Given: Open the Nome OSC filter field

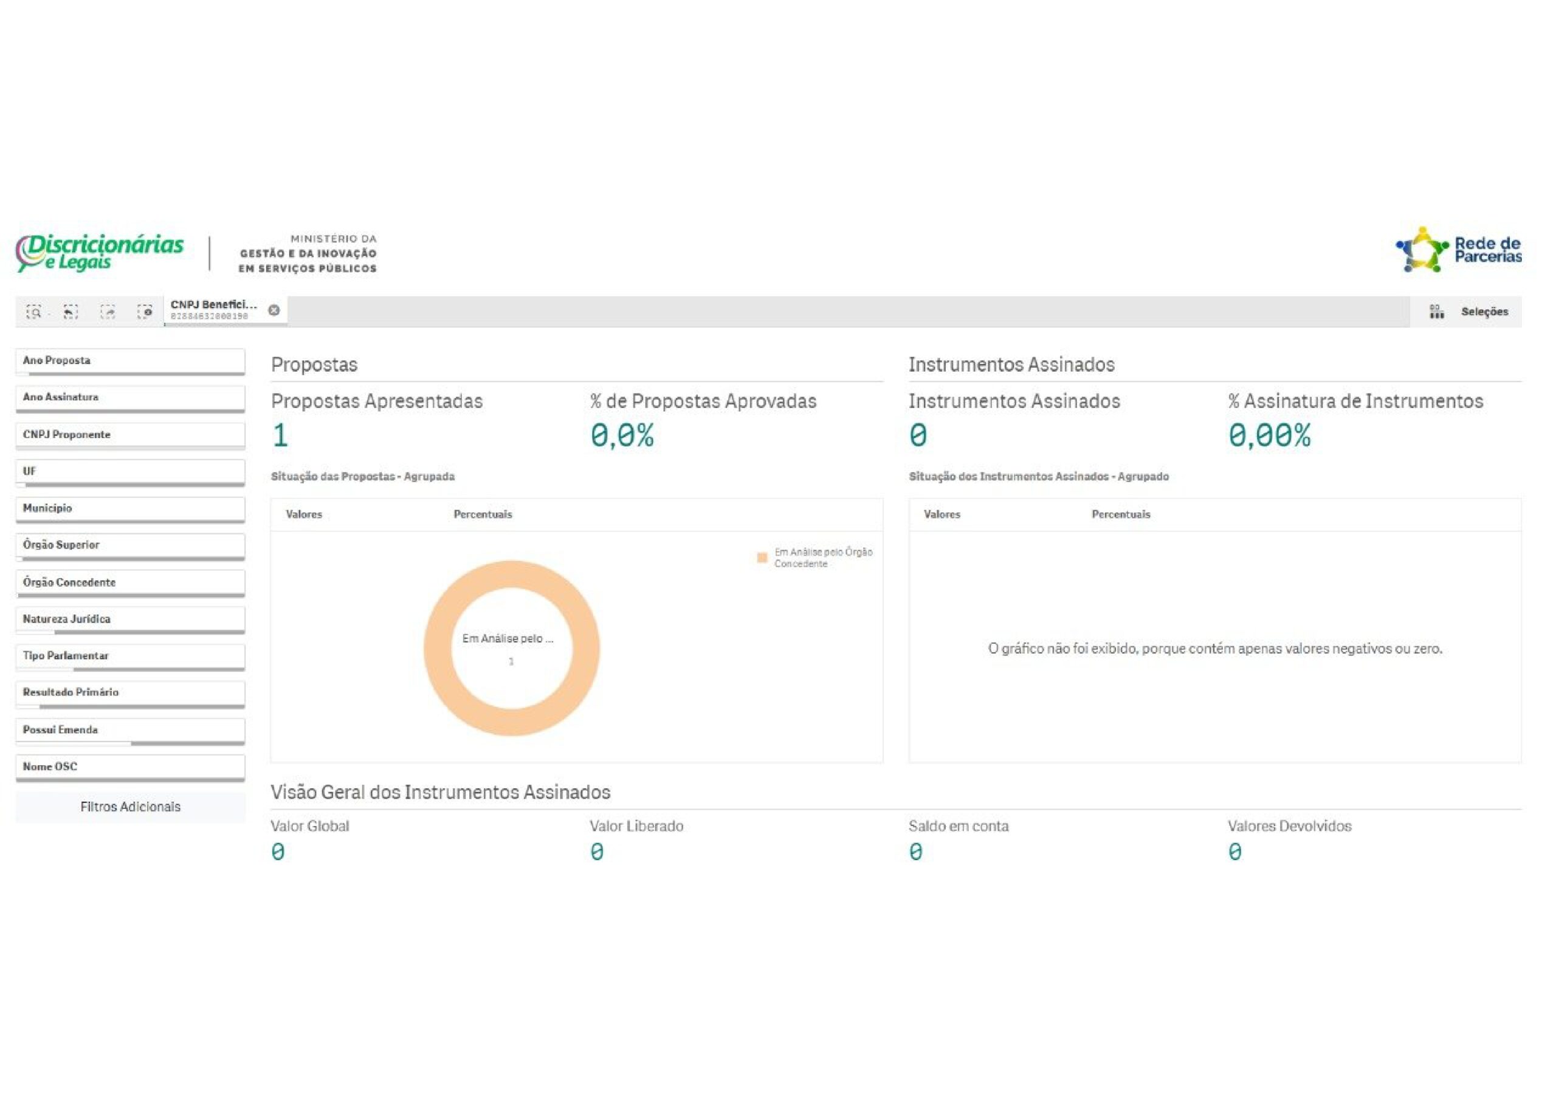Looking at the screenshot, I should pyautogui.click(x=129, y=767).
